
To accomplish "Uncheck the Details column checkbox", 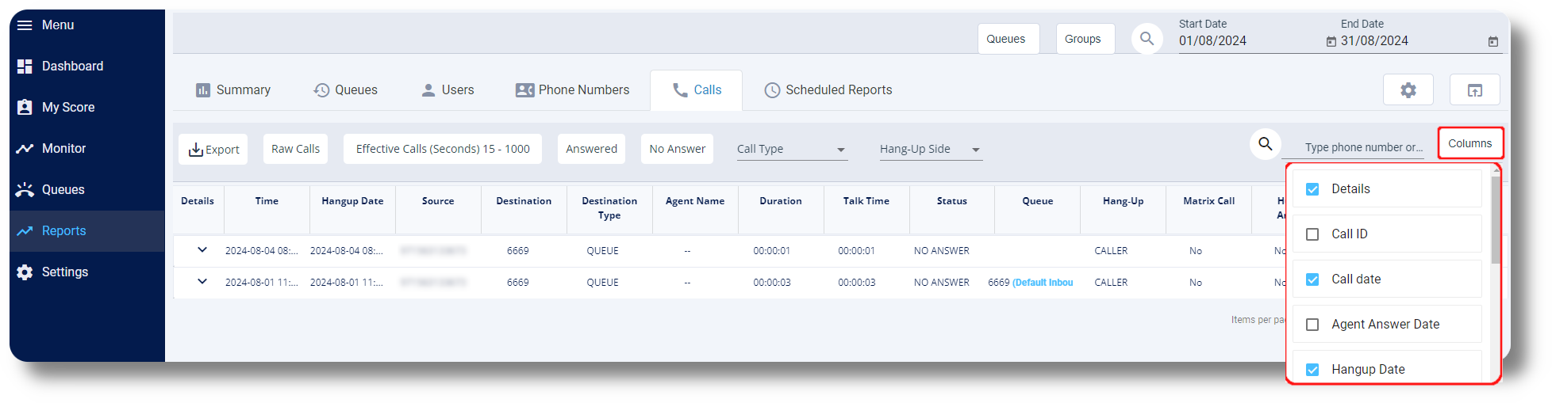I will [1312, 189].
